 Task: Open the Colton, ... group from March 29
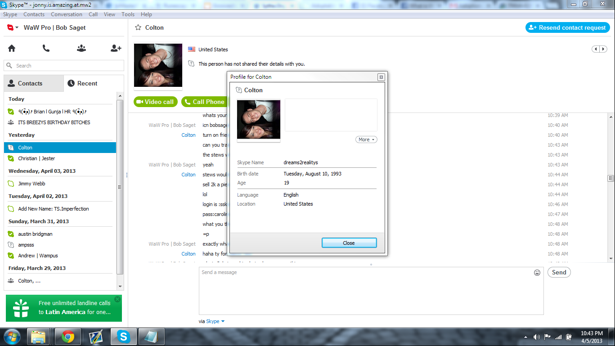(60, 281)
